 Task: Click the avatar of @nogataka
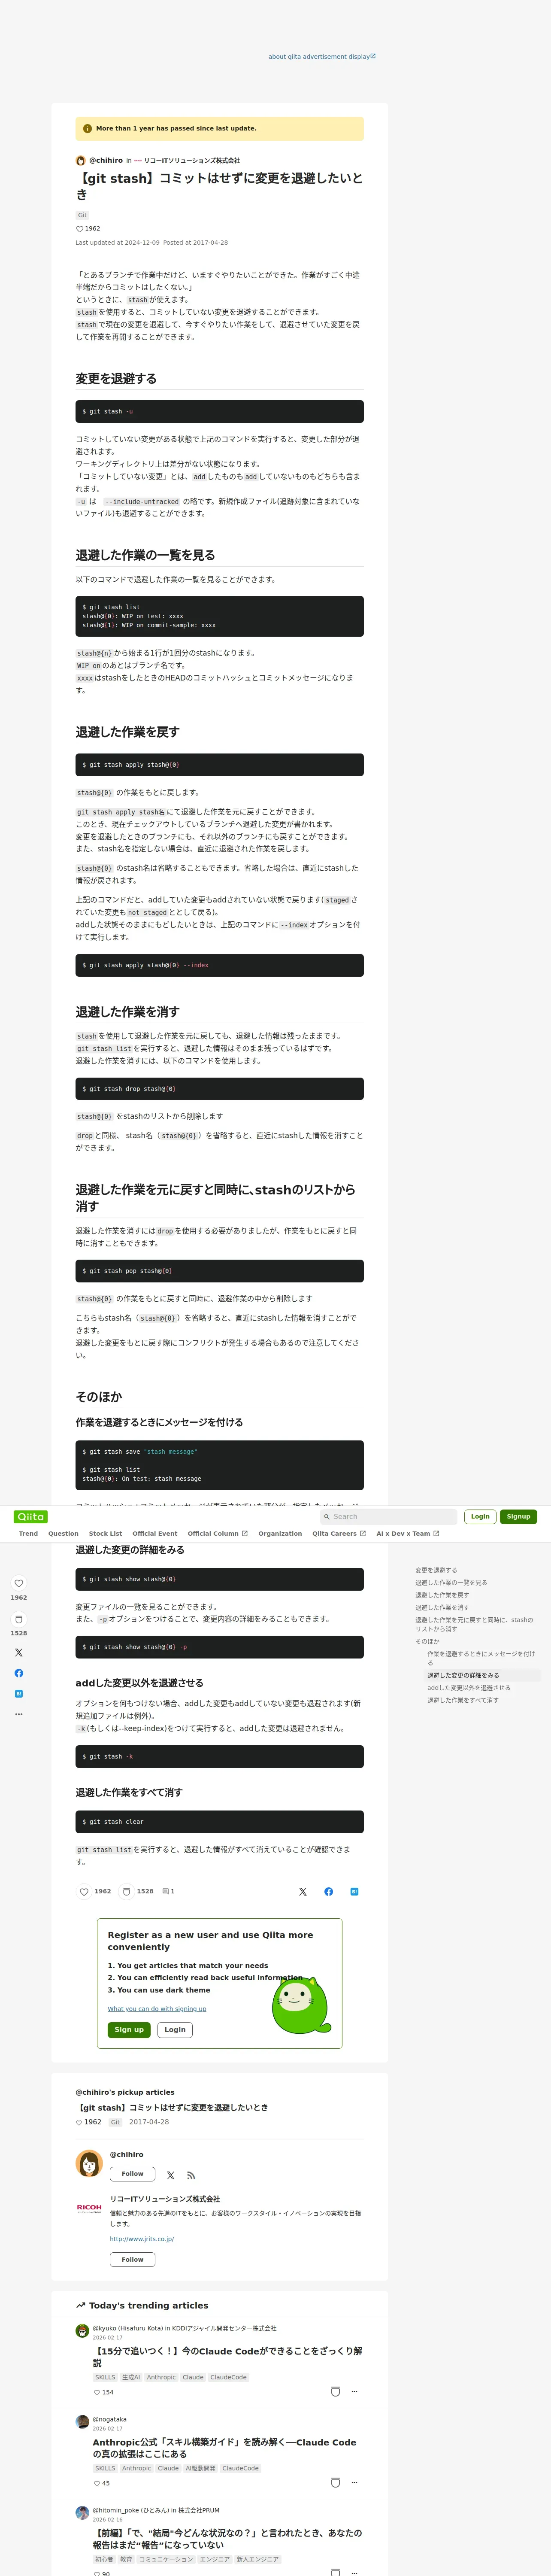82,2422
